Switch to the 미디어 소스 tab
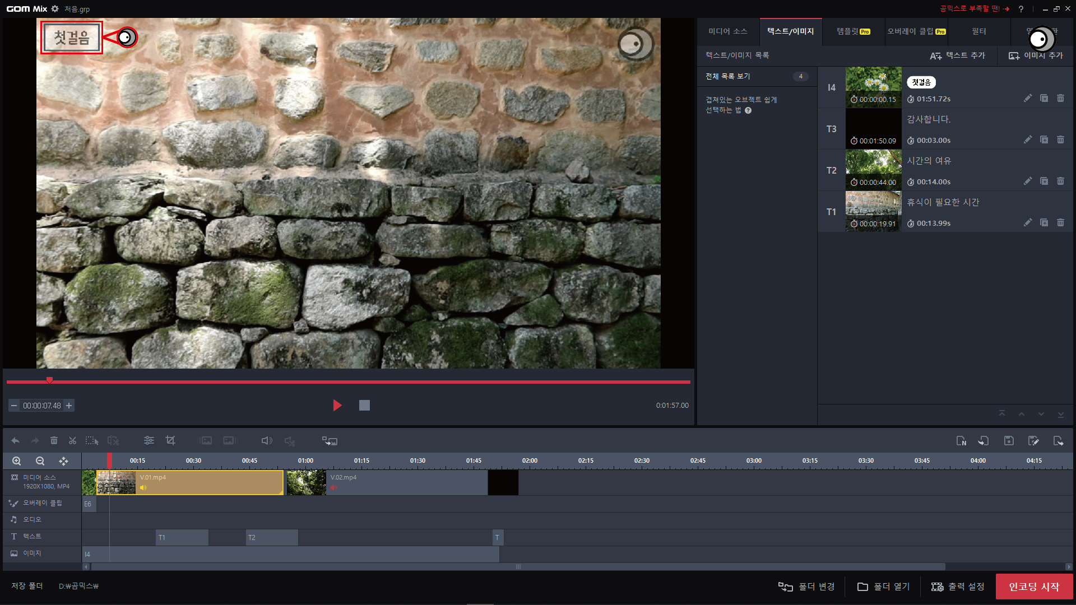Viewport: 1076px width, 605px height. (727, 31)
